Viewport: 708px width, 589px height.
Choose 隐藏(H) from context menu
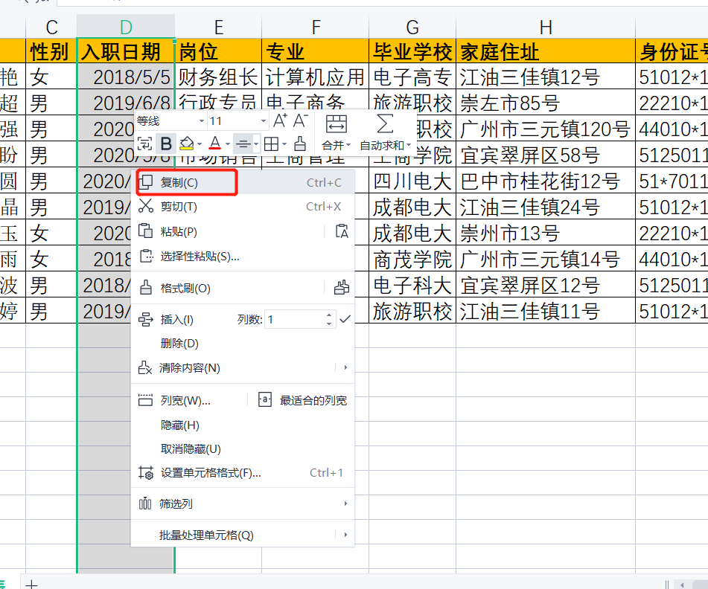(x=243, y=425)
